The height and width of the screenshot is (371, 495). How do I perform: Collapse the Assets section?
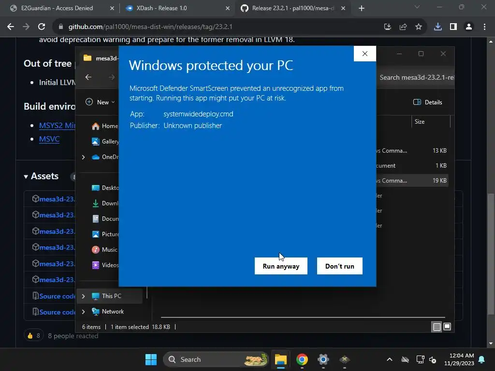(41, 176)
